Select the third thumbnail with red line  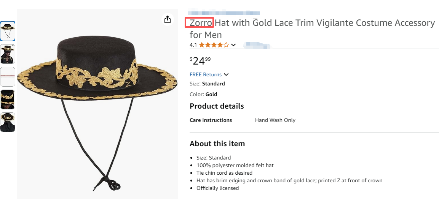pos(8,76)
